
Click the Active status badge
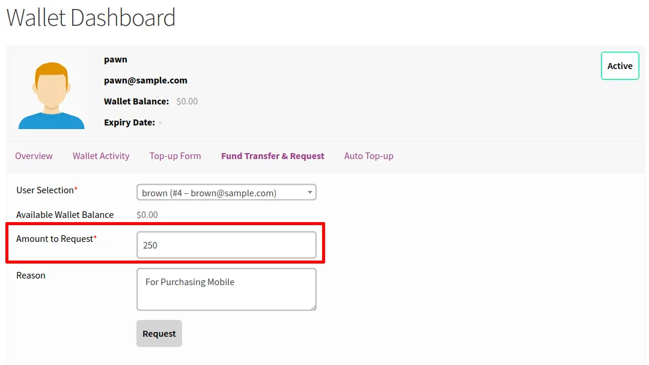tap(620, 65)
